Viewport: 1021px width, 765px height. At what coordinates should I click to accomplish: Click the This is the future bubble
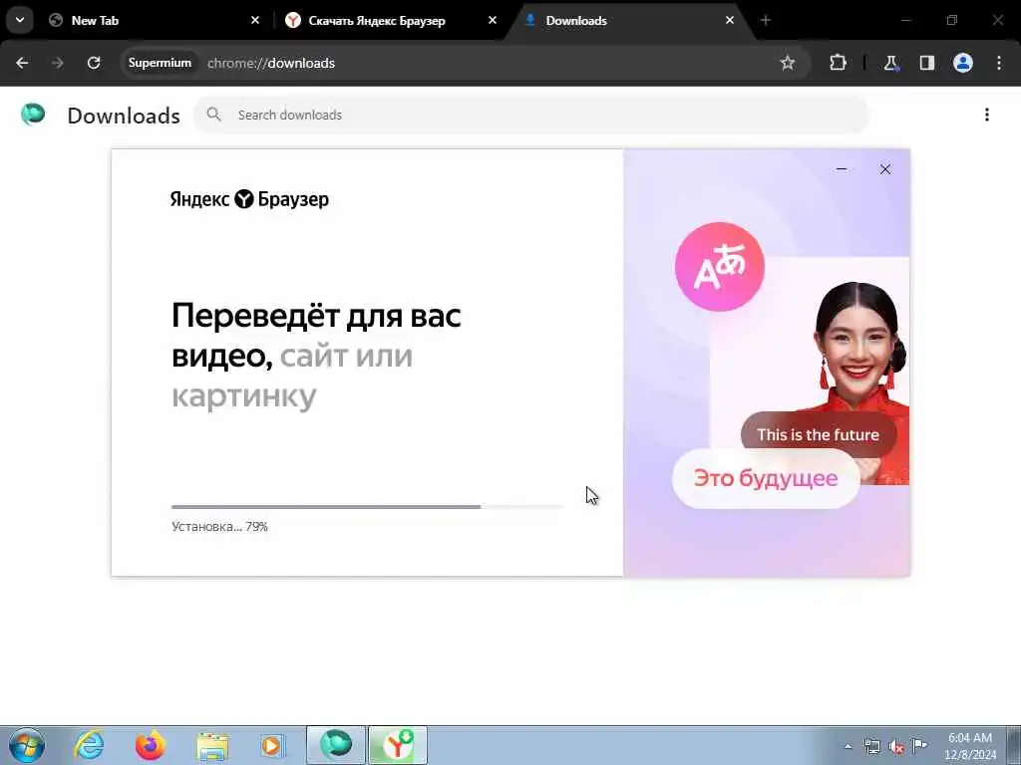[818, 434]
